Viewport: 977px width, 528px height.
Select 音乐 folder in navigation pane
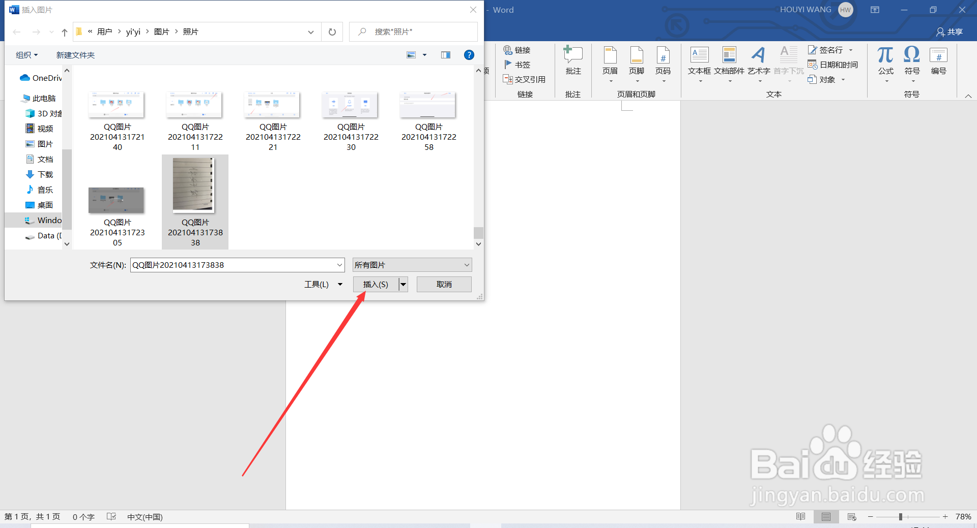(x=40, y=190)
